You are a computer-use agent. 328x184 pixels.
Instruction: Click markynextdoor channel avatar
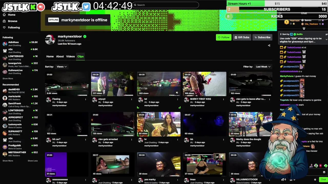(x=50, y=40)
